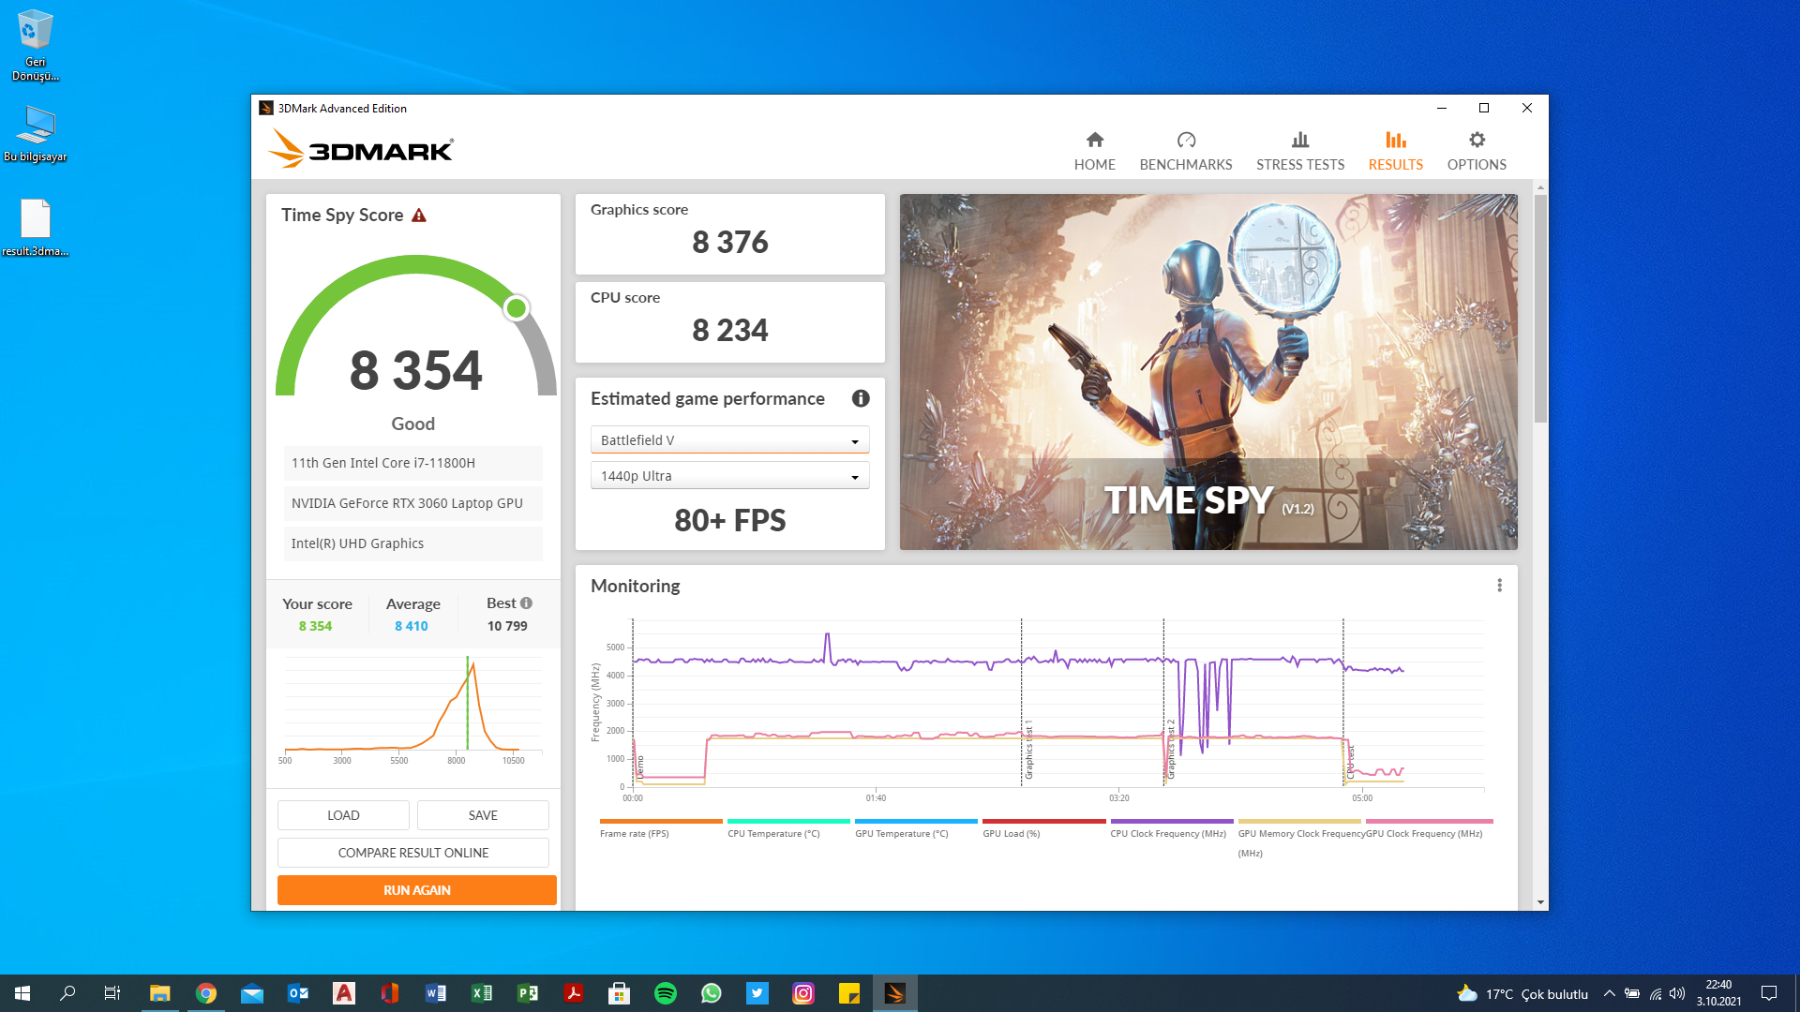The height and width of the screenshot is (1012, 1800).
Task: Click the Estimated game performance info icon
Action: tap(860, 398)
